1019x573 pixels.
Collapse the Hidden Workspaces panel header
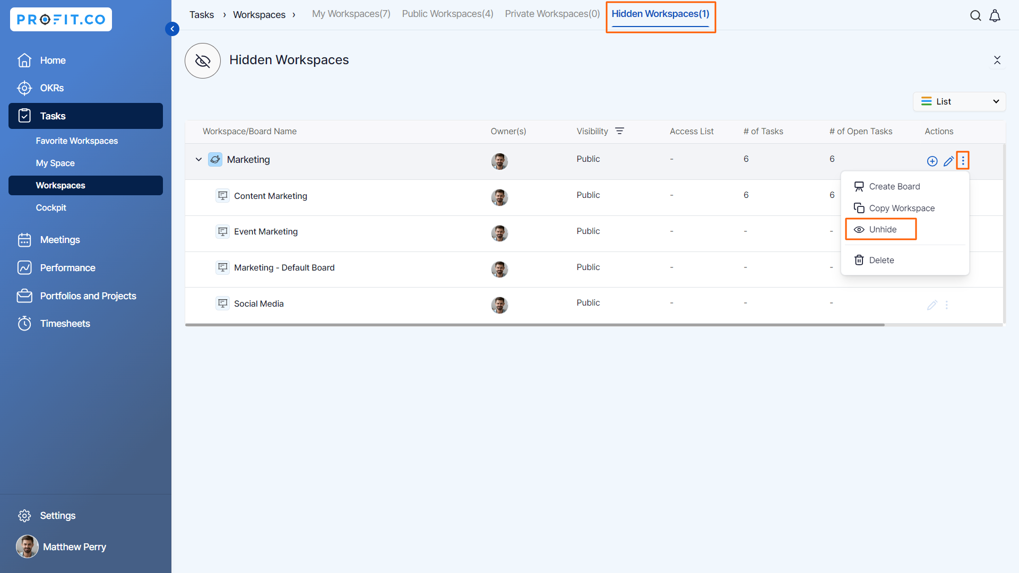tap(997, 60)
